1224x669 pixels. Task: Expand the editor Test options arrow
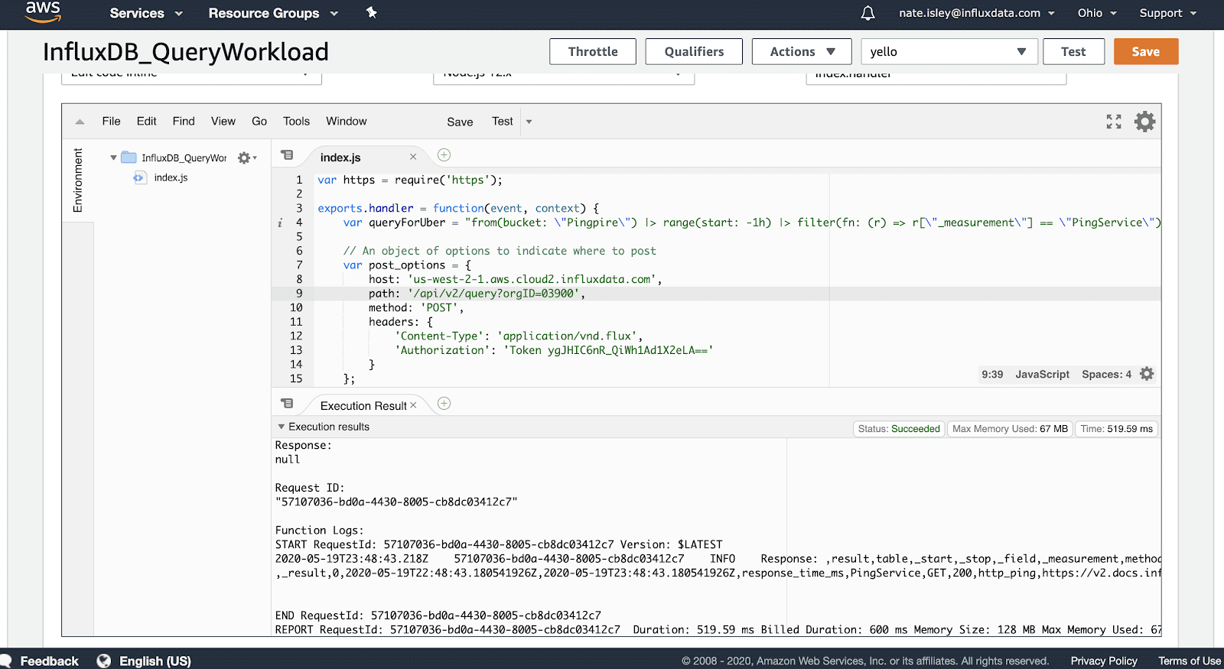529,122
